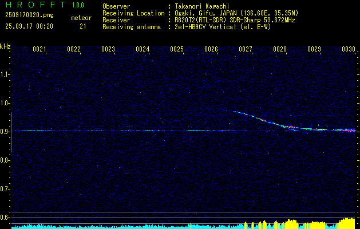Click the 0.6 kHz axis label
This screenshot has width=360, height=229.
tap(5, 218)
